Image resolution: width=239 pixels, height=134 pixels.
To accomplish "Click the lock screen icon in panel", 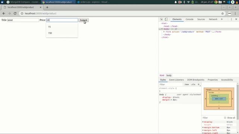I will coord(237,2).
